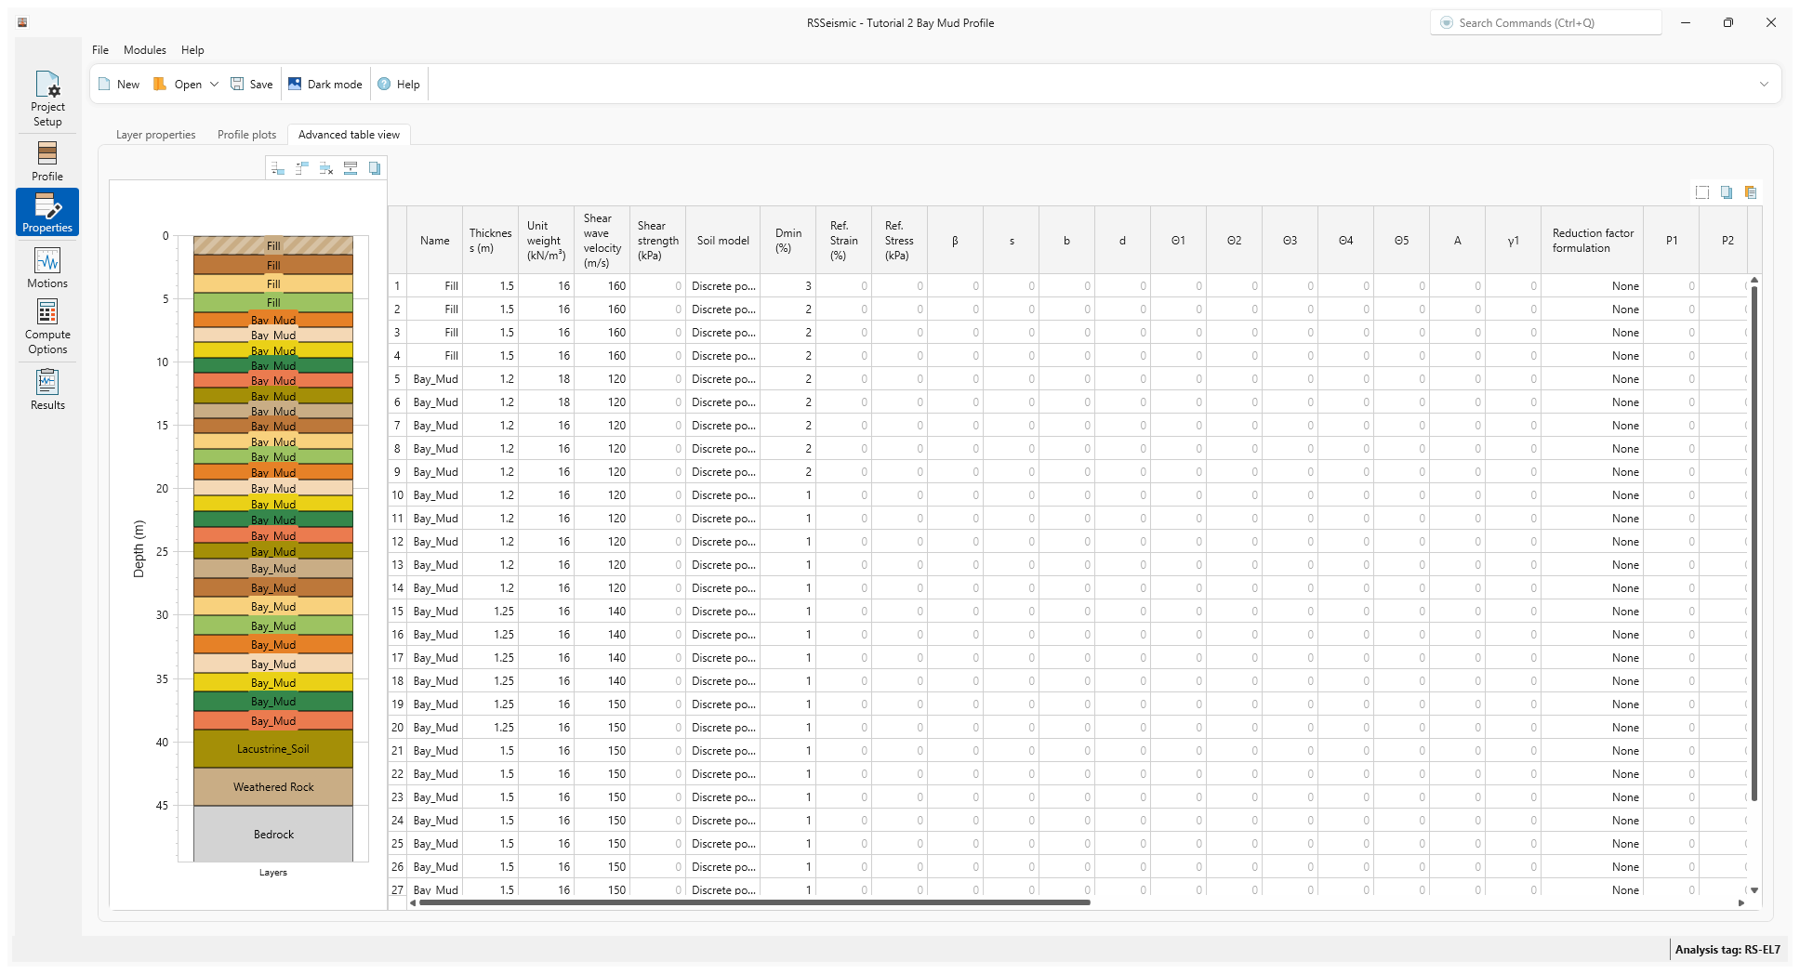This screenshot has width=1800, height=974.
Task: Open the Soil model dropdown in row 1
Action: pos(723,286)
